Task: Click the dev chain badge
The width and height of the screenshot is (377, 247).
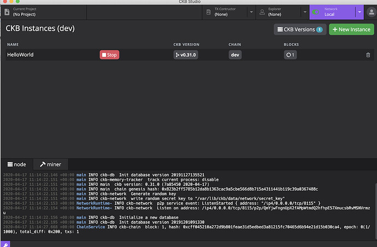Action: click(235, 55)
